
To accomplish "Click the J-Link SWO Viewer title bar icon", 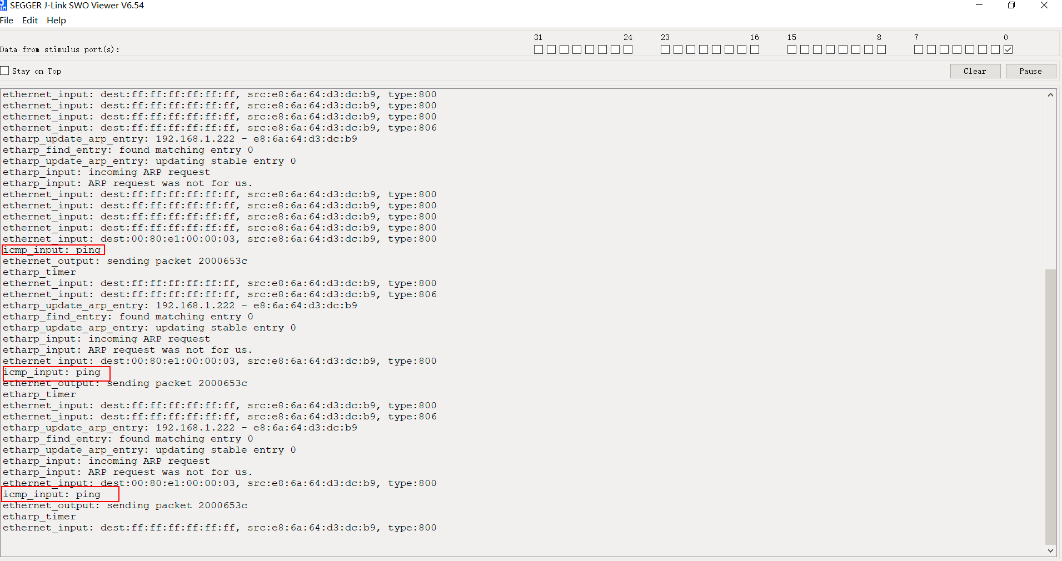I will [4, 5].
